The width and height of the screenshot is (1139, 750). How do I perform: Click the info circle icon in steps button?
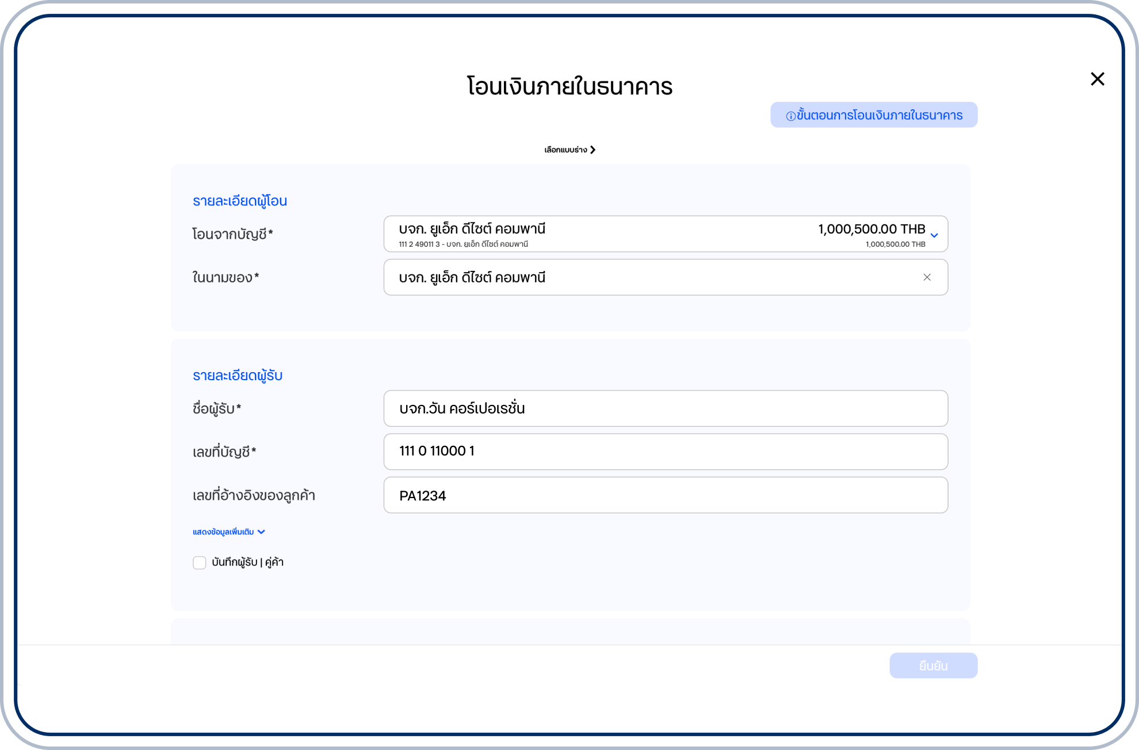pos(790,116)
